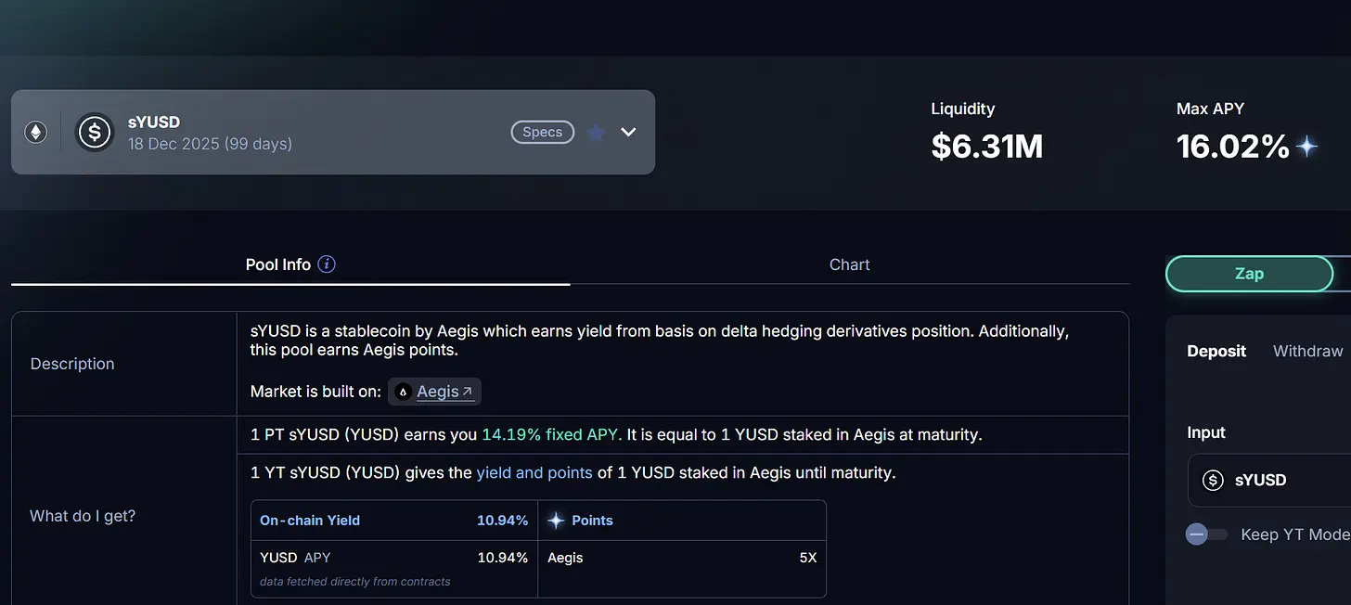Click the Aegis logo icon in market chip
Image resolution: width=1351 pixels, height=605 pixels.
point(403,392)
